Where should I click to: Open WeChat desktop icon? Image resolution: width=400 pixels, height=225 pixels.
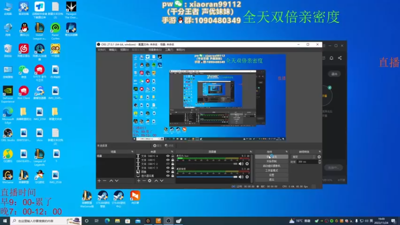tap(23, 71)
